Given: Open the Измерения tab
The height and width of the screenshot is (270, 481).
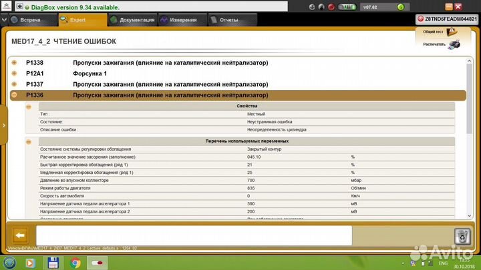Looking at the screenshot, I should click(x=183, y=20).
